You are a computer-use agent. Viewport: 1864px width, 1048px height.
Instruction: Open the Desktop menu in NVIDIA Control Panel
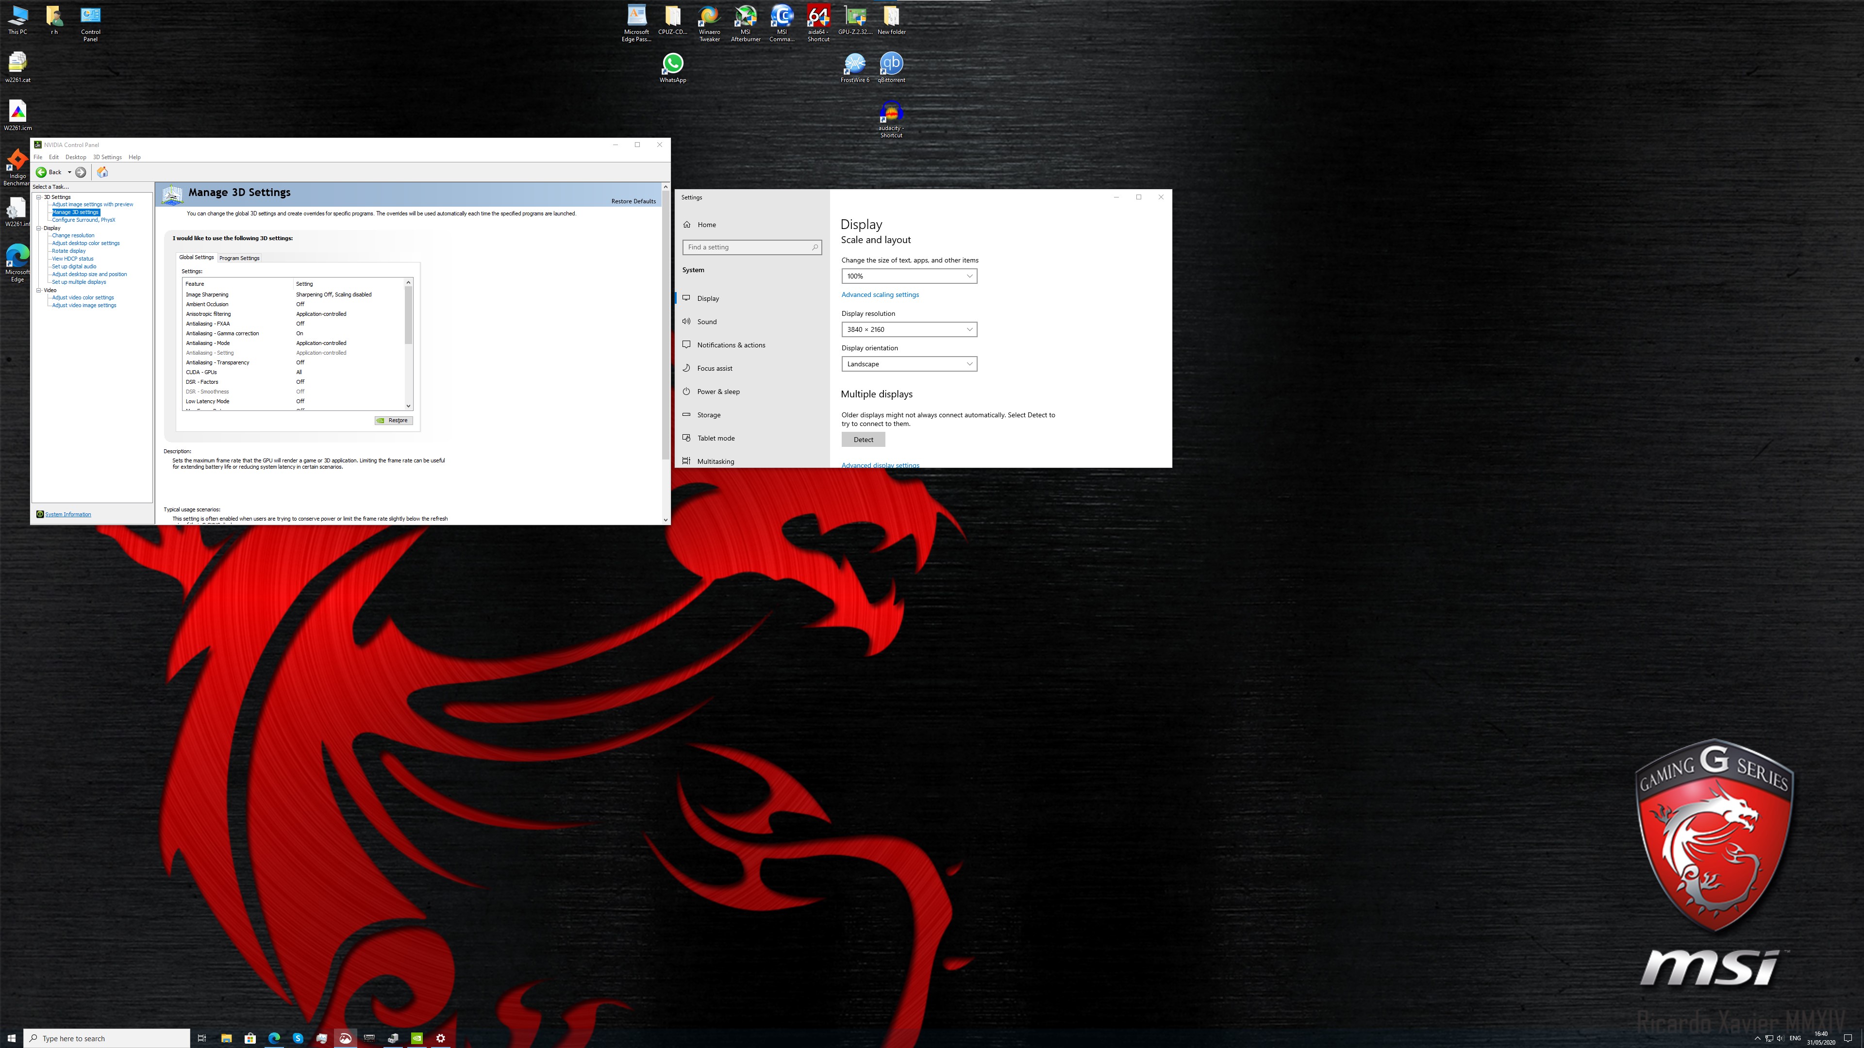click(75, 157)
